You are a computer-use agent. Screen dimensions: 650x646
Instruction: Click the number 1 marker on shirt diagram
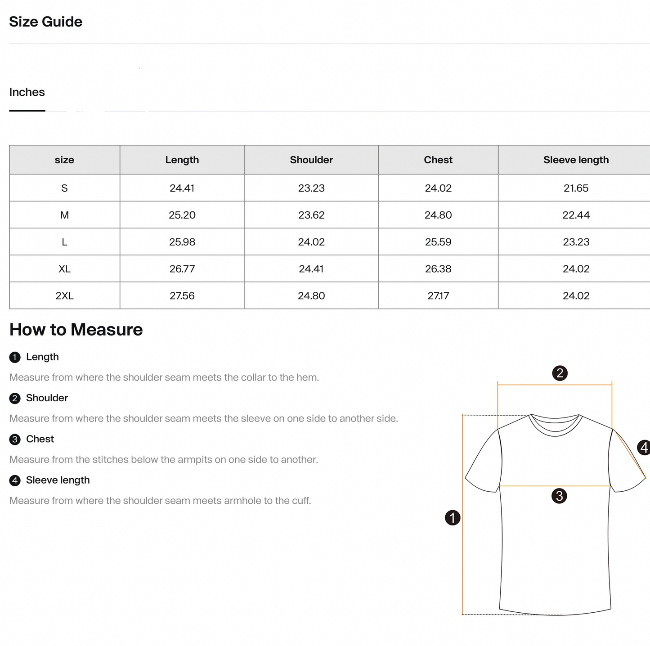pyautogui.click(x=453, y=518)
